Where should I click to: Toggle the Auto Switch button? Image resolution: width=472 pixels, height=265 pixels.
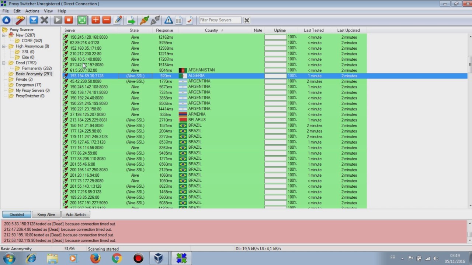76,215
